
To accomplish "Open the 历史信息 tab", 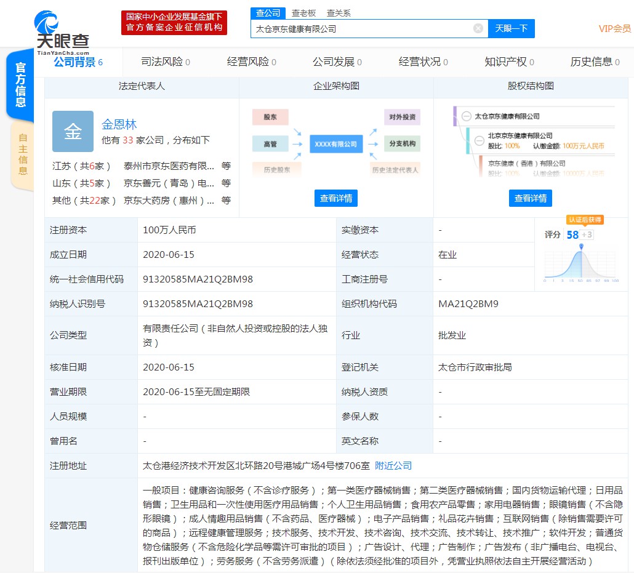I will pos(595,62).
